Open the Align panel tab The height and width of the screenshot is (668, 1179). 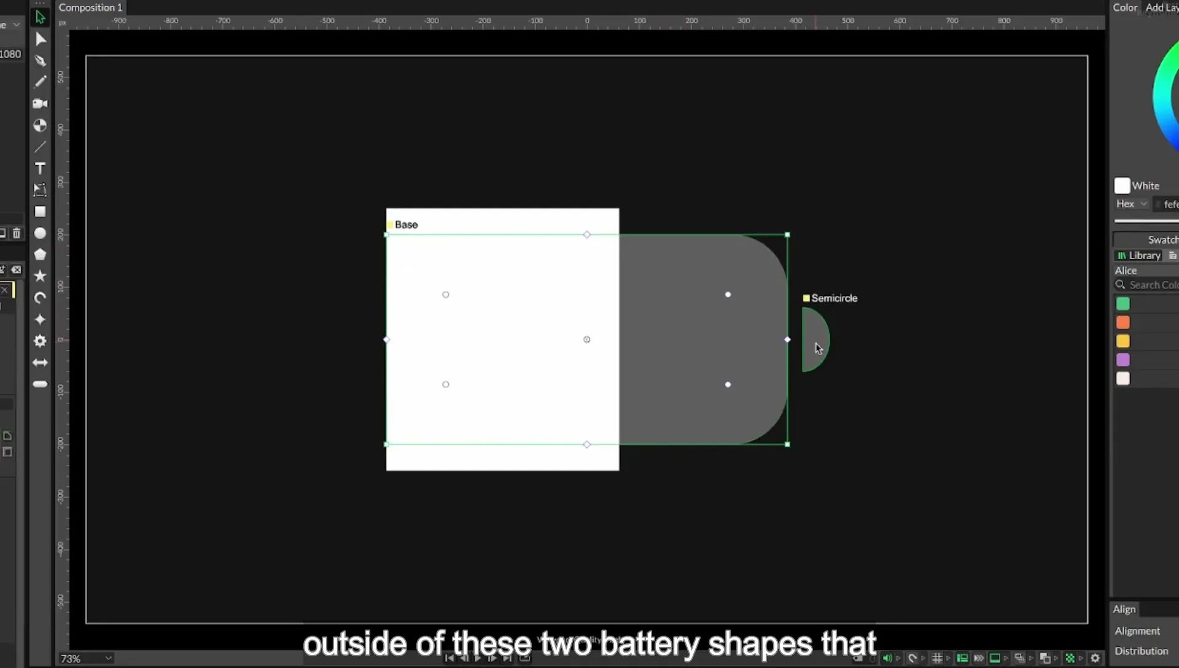click(x=1124, y=609)
